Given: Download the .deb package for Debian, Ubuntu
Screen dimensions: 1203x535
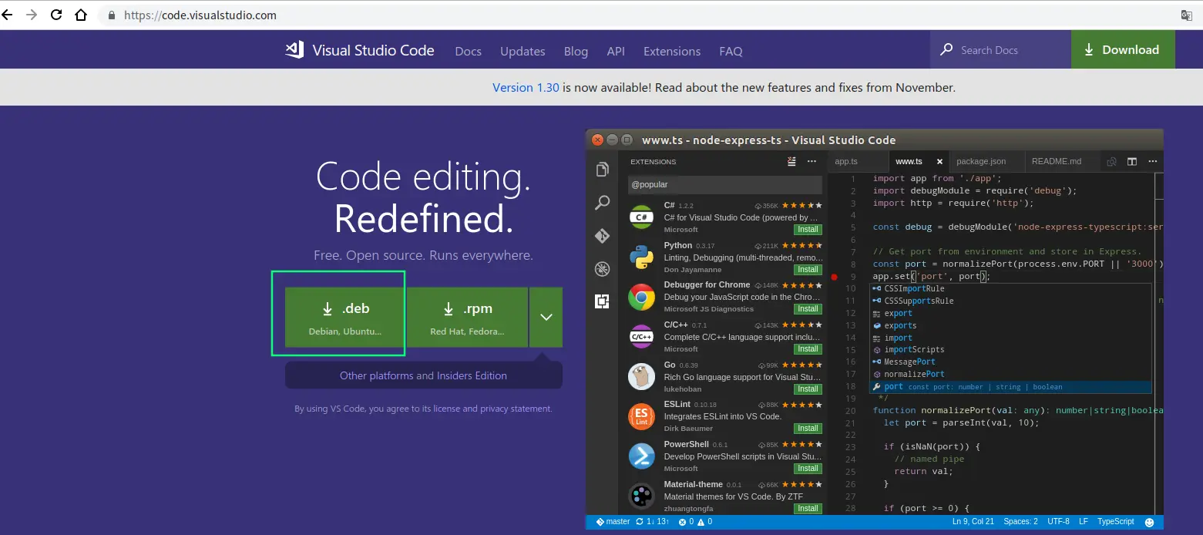Looking at the screenshot, I should pyautogui.click(x=344, y=318).
